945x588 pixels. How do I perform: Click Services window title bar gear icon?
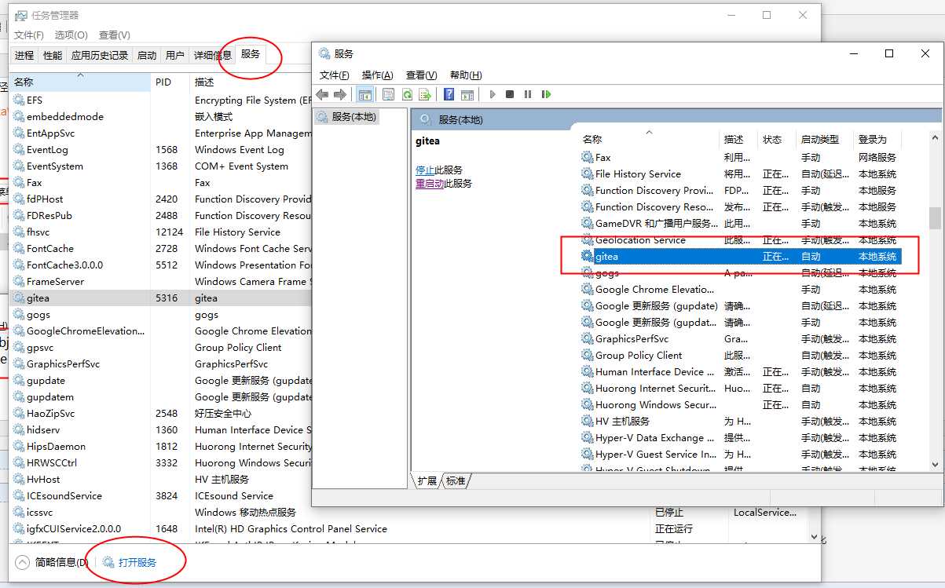pos(324,53)
